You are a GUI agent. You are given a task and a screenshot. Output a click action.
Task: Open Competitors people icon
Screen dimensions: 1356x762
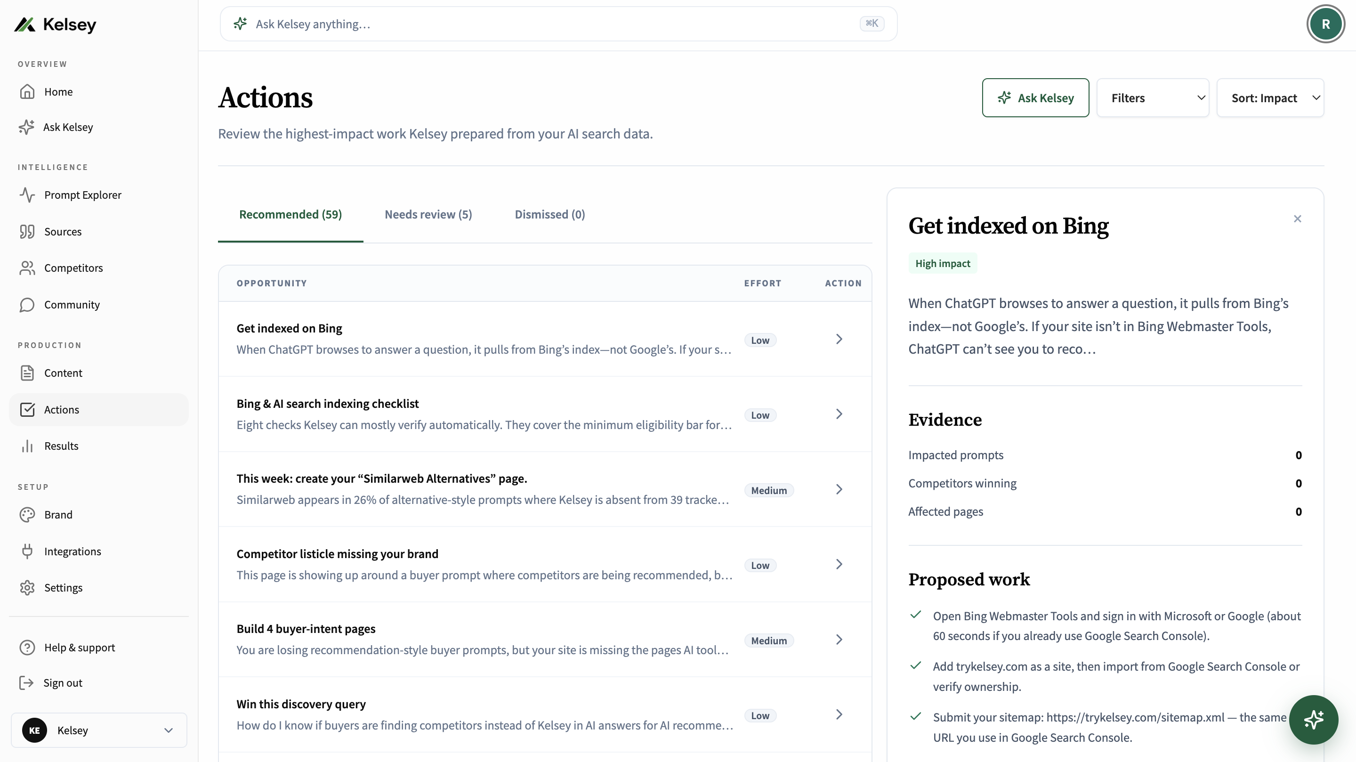[x=27, y=268]
